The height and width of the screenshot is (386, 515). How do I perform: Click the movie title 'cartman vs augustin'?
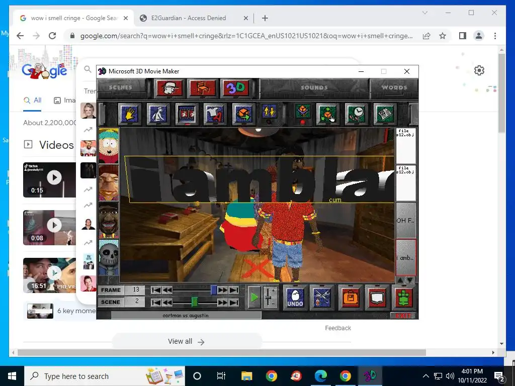(x=186, y=316)
